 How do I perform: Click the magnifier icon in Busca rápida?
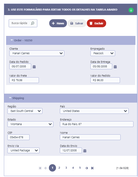tap(32, 23)
